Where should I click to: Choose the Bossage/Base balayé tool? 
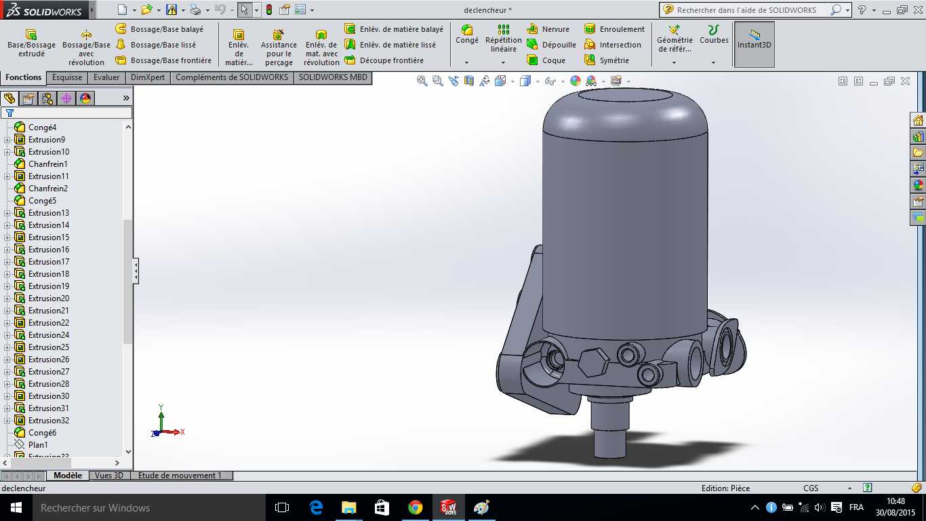click(x=159, y=29)
